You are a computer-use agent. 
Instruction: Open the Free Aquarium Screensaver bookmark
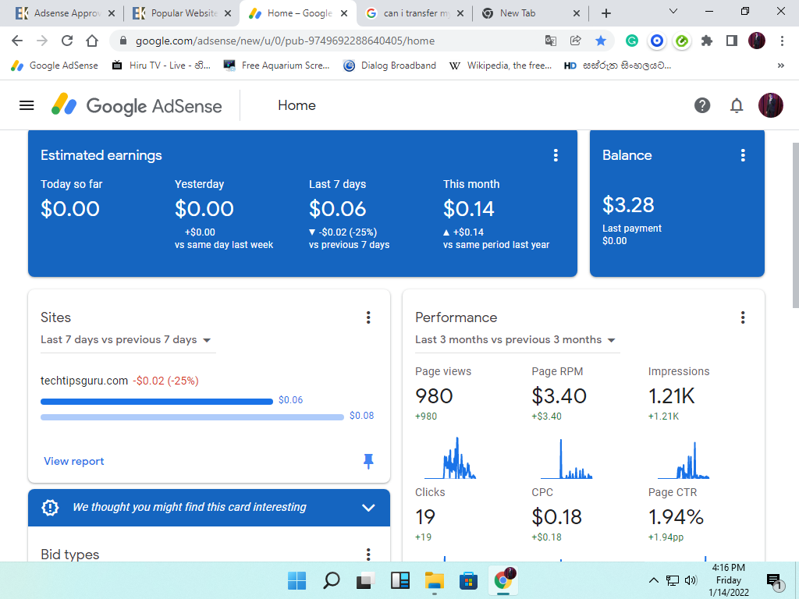277,66
